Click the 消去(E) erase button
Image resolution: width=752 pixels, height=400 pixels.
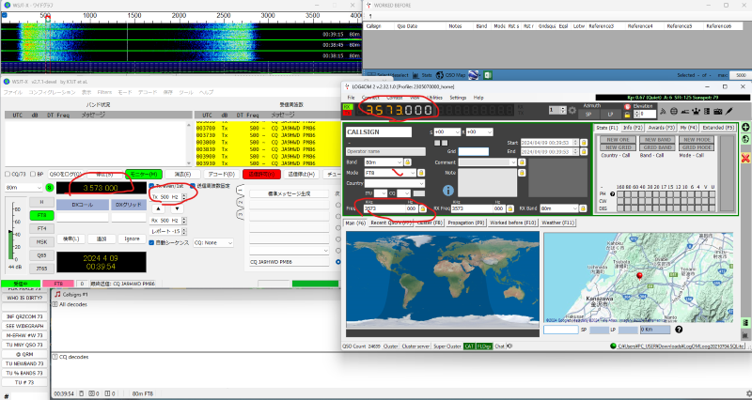(x=182, y=175)
